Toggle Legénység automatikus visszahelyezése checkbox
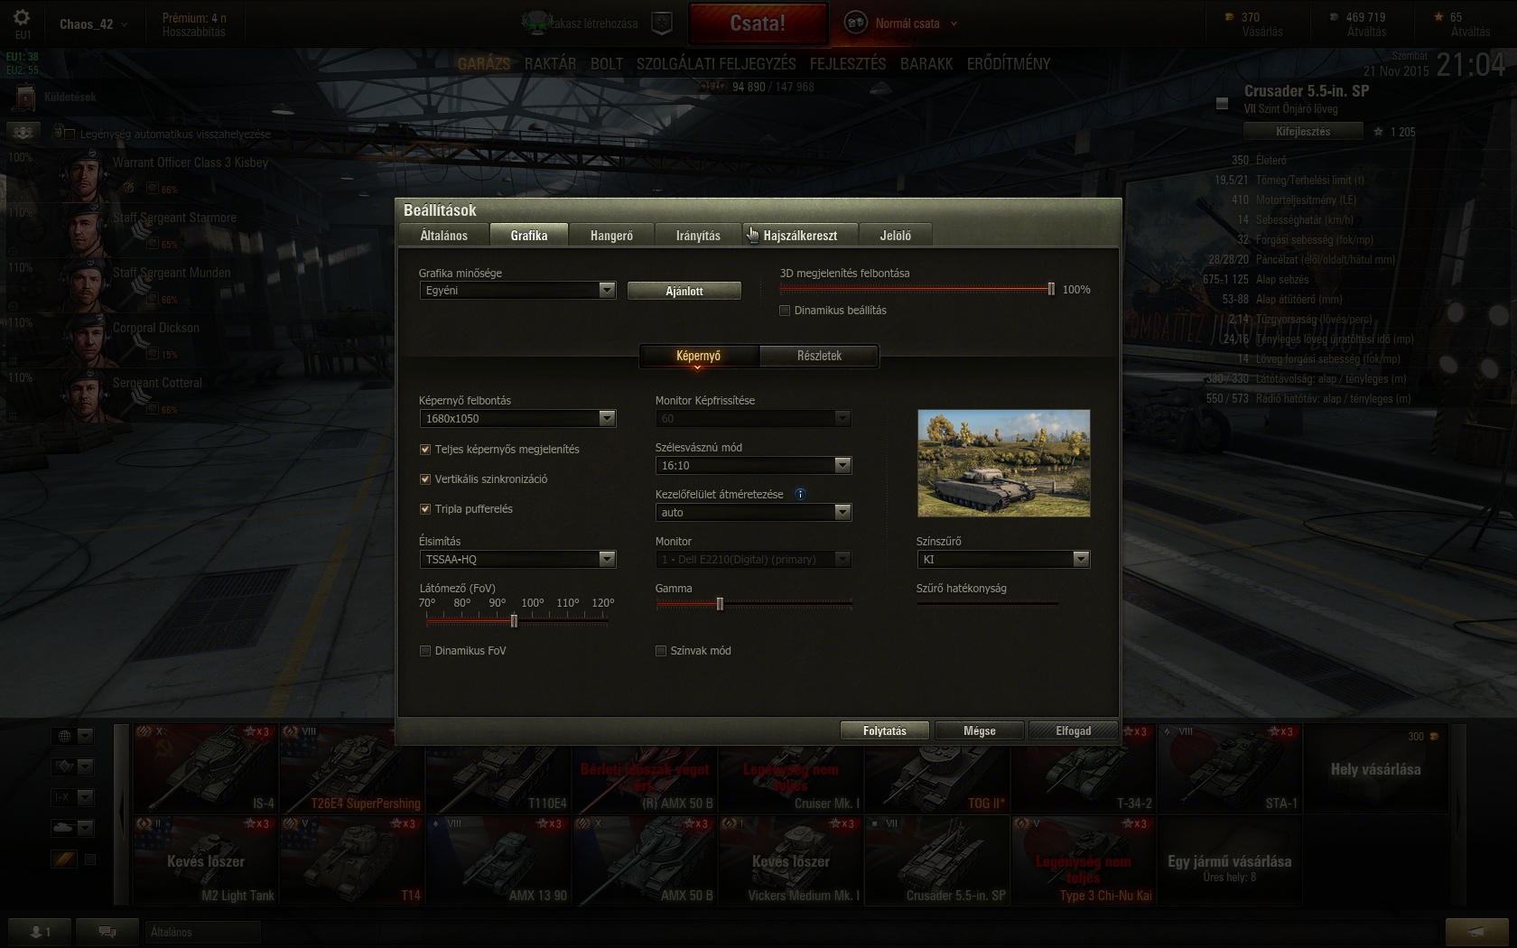Image resolution: width=1517 pixels, height=948 pixels. 70,134
